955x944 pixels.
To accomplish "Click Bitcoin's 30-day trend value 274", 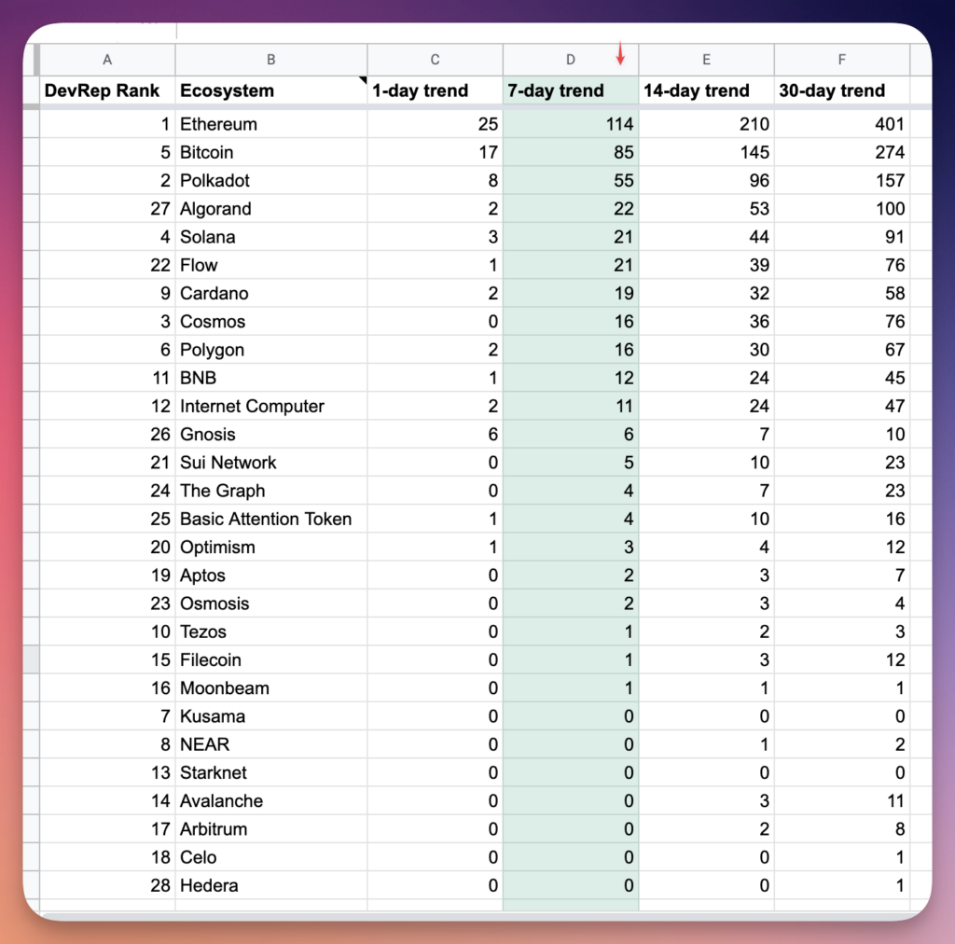I will coord(842,152).
